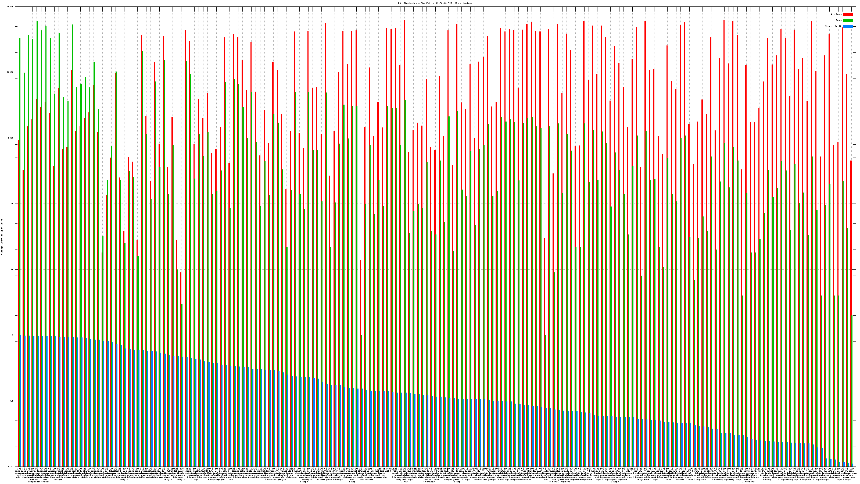Click the 0.1 y-axis tick label
Viewport: 860px width, 484px height.
coord(11,401)
